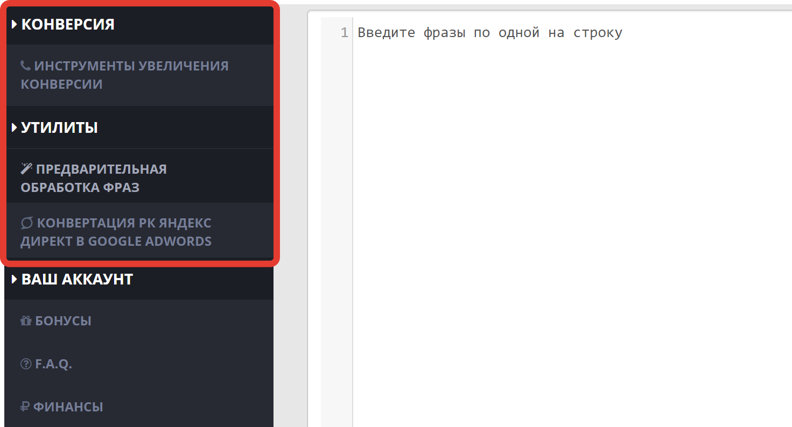Collapse the Конверсия section using its arrow
792x427 pixels.
[15, 24]
